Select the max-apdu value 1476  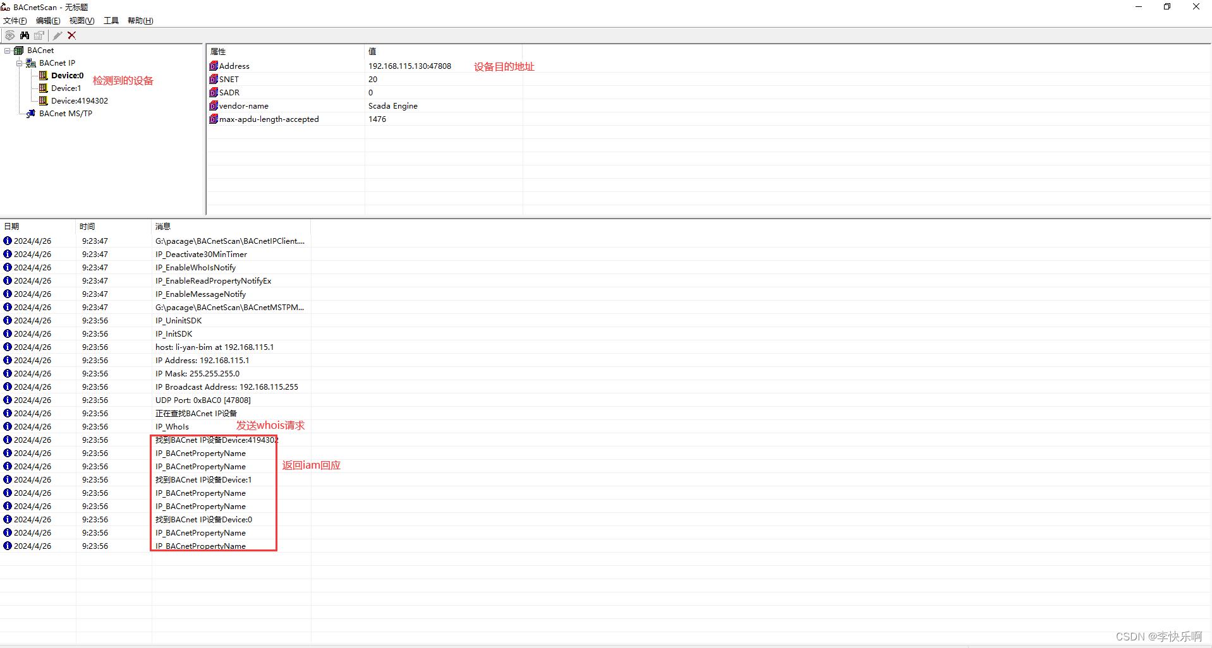tap(377, 119)
